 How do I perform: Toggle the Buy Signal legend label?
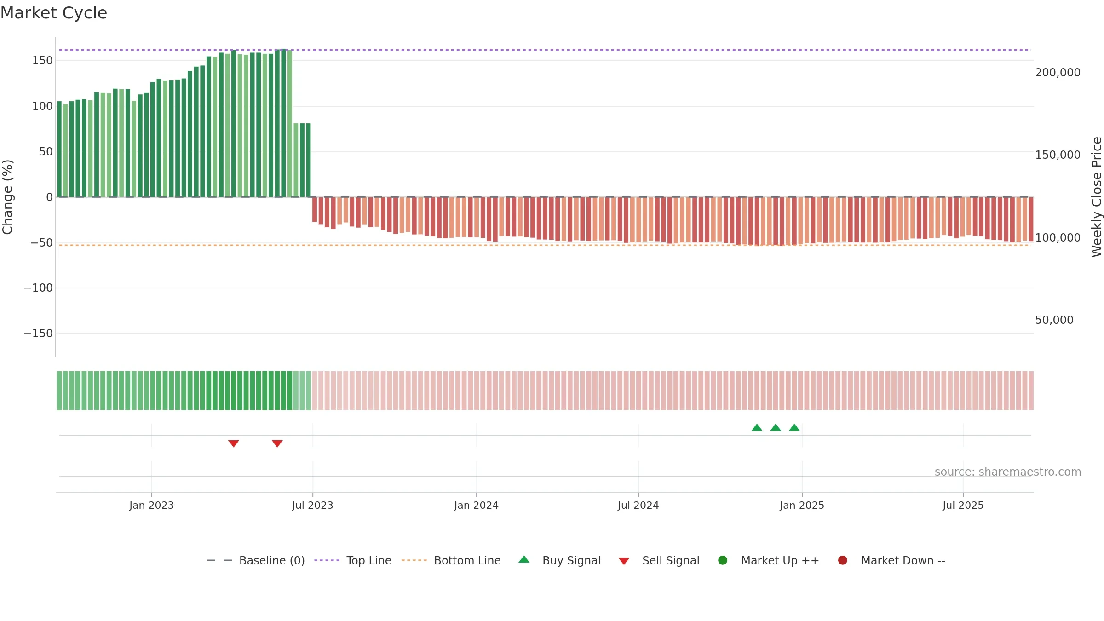click(571, 561)
